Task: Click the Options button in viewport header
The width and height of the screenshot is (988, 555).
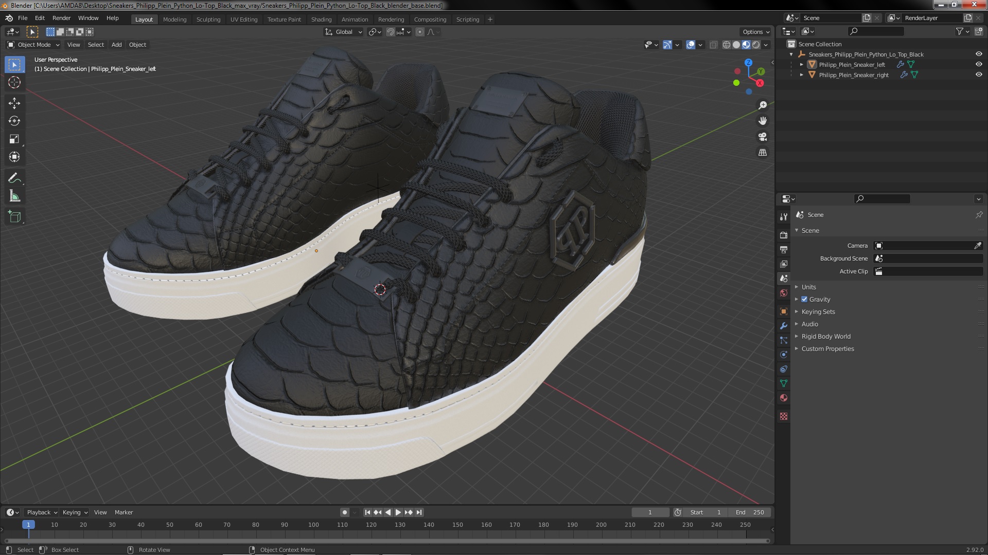Action: click(755, 32)
